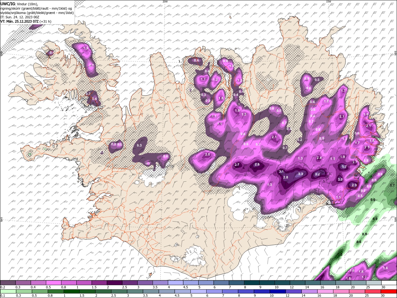Click the '15W' longitude label
This screenshot has height=298, width=397.
(x=328, y=2)
